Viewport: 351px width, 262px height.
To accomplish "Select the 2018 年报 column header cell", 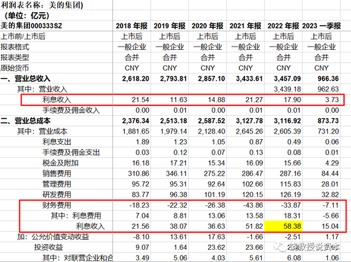I will click(131, 26).
